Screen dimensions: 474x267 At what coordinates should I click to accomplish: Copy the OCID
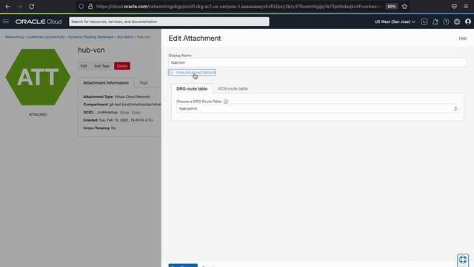(x=136, y=112)
